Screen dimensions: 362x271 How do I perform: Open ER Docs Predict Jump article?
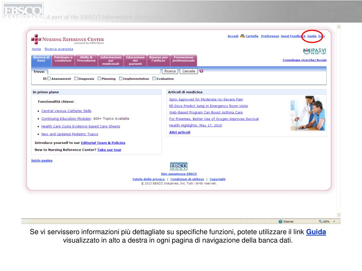click(209, 106)
